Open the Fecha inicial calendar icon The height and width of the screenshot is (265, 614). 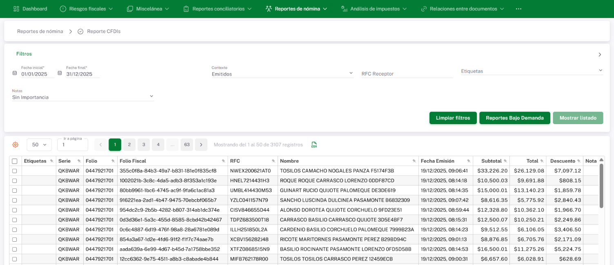[15, 73]
